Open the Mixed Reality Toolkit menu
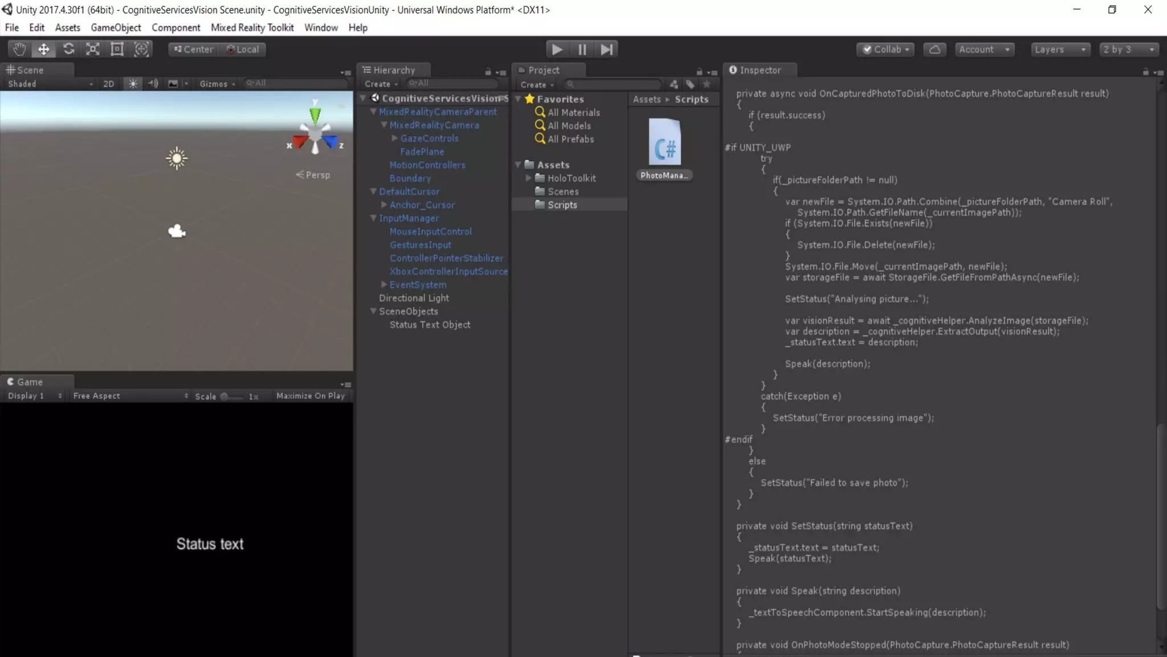Viewport: 1167px width, 657px height. (252, 27)
